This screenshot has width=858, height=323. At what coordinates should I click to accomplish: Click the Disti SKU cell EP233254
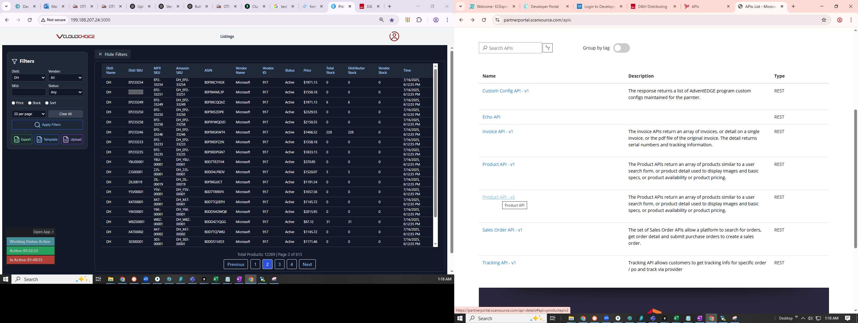tap(136, 82)
